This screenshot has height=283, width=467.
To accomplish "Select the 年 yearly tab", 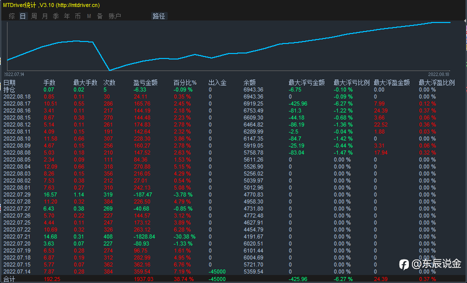I will pos(67,16).
